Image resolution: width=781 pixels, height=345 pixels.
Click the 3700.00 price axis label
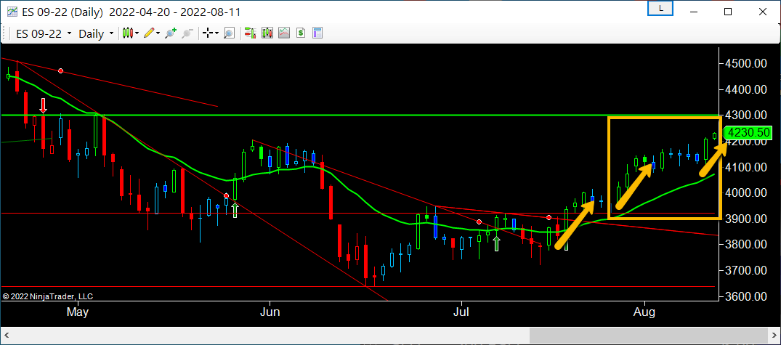pyautogui.click(x=748, y=270)
